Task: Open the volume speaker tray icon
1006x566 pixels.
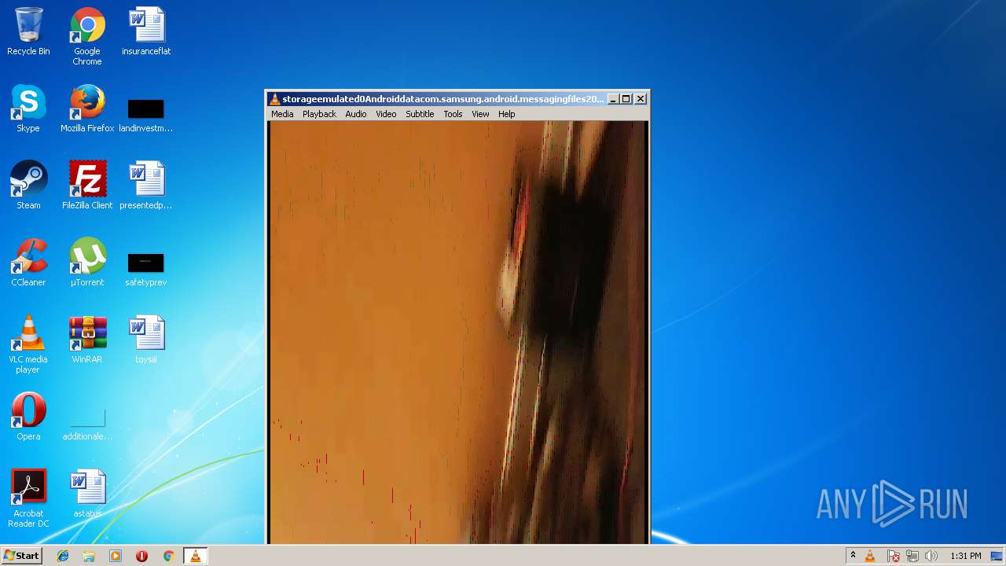Action: click(931, 556)
